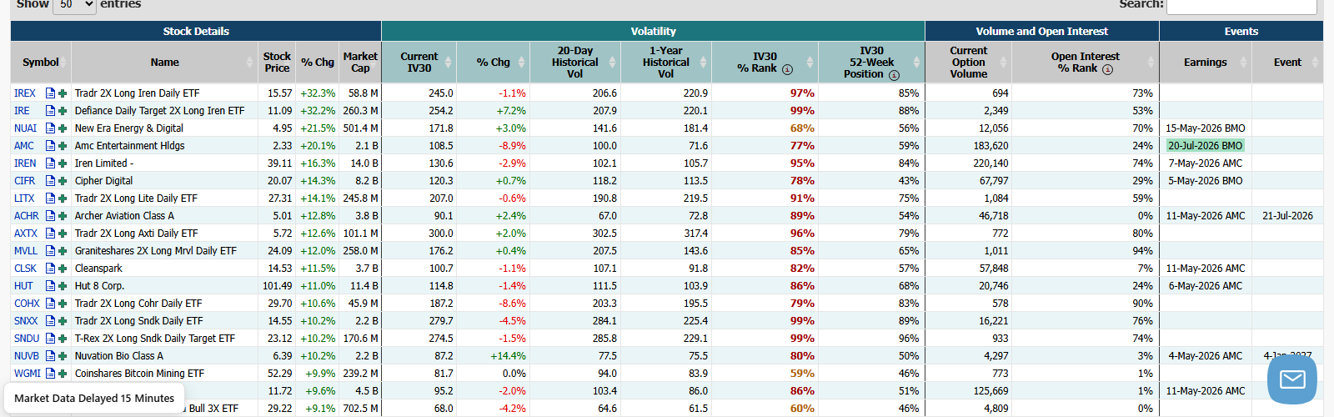Sort table by the Symbol column
Screen dimensions: 1334x417
point(41,63)
